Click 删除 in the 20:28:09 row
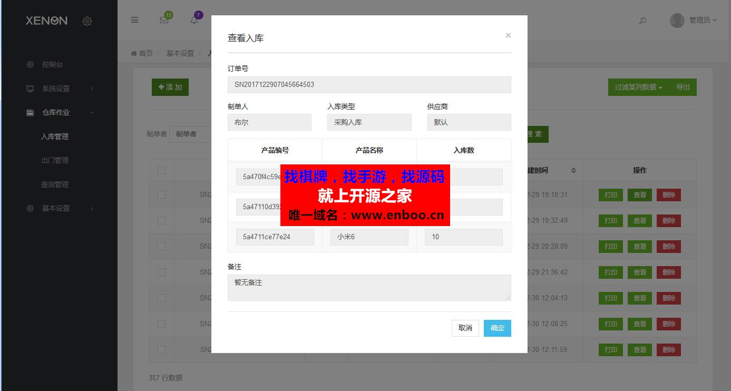 click(669, 246)
